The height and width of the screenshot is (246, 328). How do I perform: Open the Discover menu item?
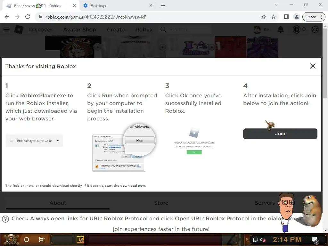tap(41, 29)
